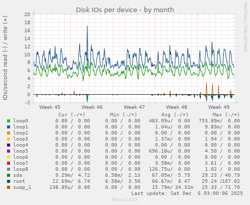
Task: Click the loop6 lime legend swatch
Action: [x=9, y=157]
